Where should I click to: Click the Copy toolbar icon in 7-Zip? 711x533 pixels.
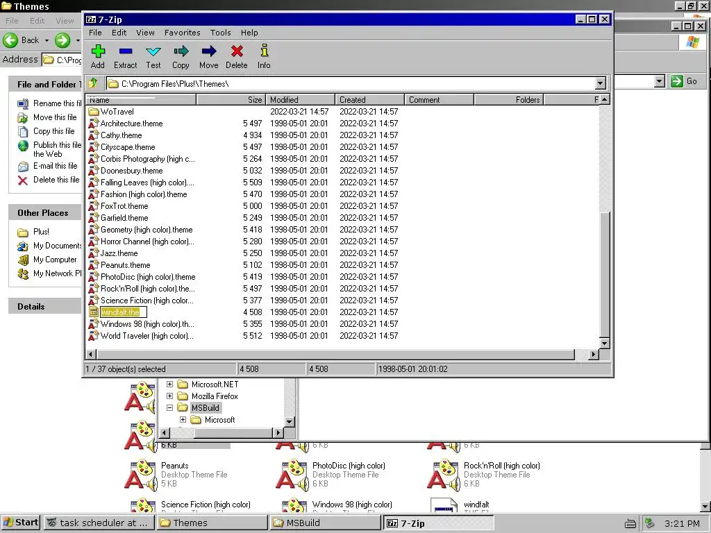pos(181,51)
